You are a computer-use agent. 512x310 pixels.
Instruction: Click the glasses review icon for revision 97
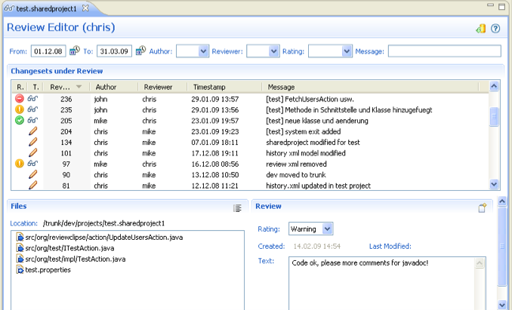pos(32,163)
